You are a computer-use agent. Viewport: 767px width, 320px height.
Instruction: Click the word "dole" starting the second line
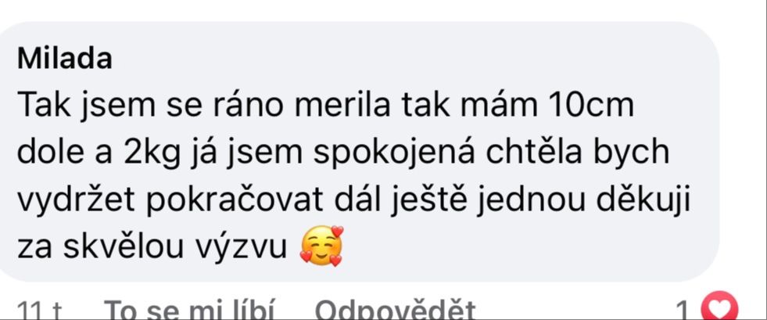pyautogui.click(x=48, y=153)
